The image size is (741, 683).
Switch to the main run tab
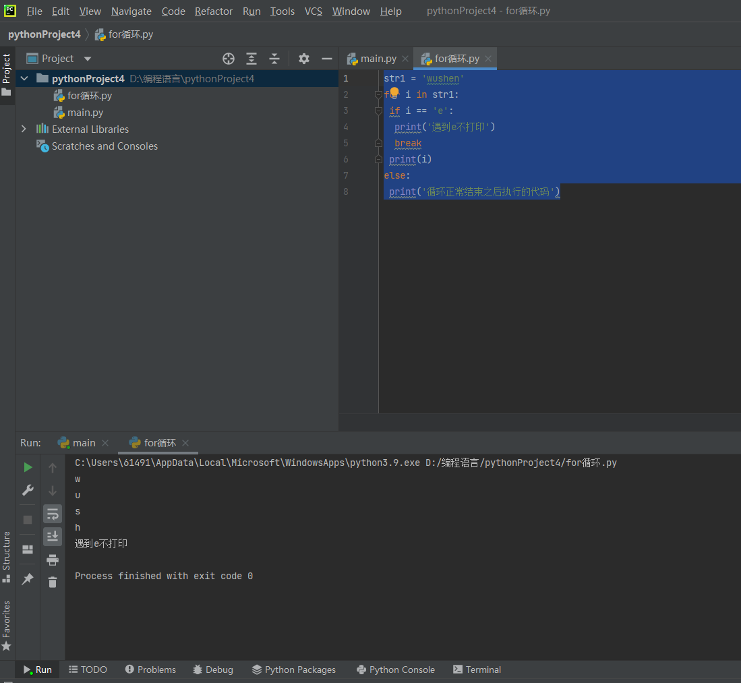click(78, 443)
